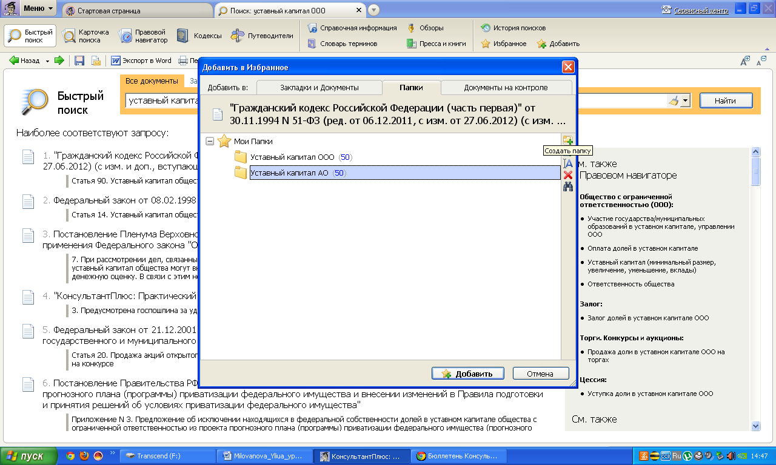Open link Продажа доли в уставном капитале ООО на торгах
776x465 pixels.
point(656,355)
